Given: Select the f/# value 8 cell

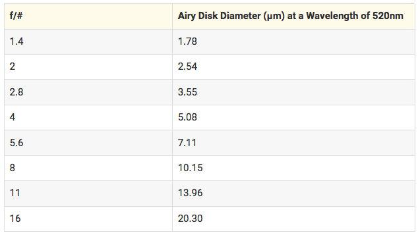Looking at the screenshot, I should tap(88, 168).
